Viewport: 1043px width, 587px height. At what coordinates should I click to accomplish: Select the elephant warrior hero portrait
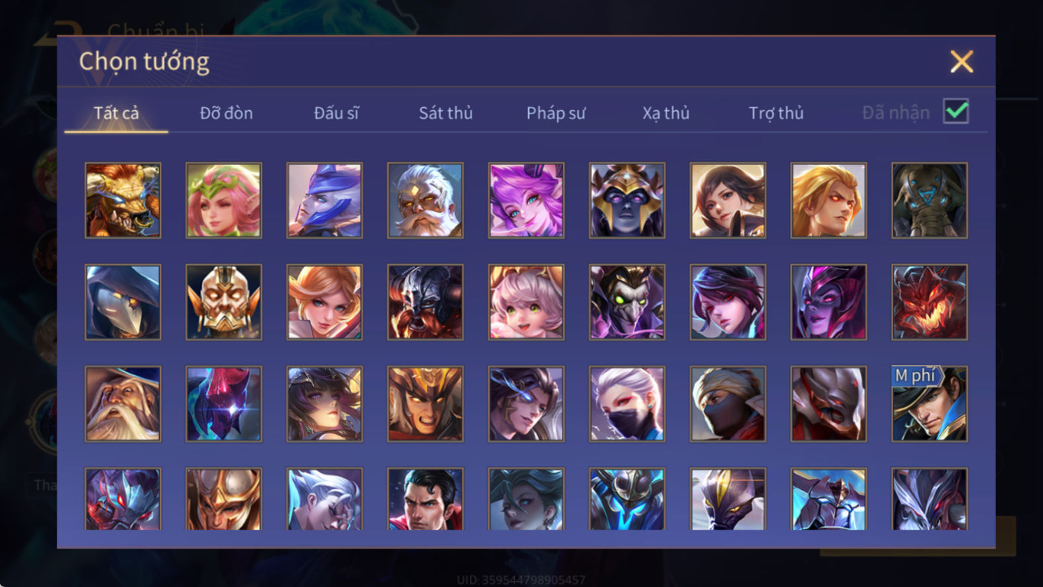(929, 201)
